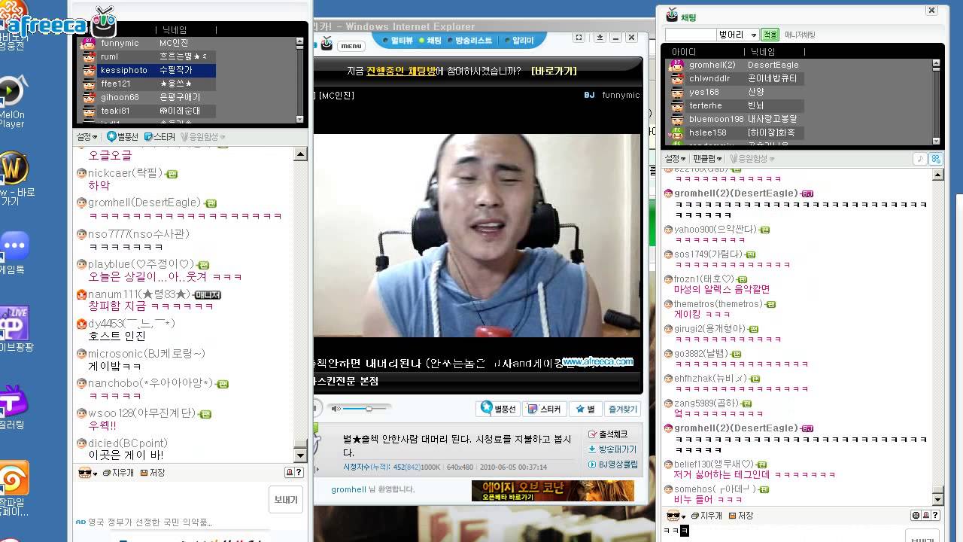Click the [바로가기] link

click(554, 72)
